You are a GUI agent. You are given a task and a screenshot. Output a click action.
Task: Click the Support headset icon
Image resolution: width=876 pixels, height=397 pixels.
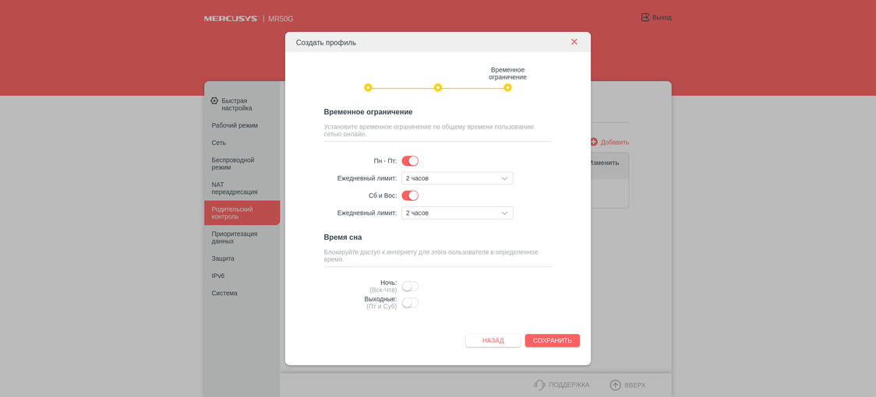tap(539, 385)
